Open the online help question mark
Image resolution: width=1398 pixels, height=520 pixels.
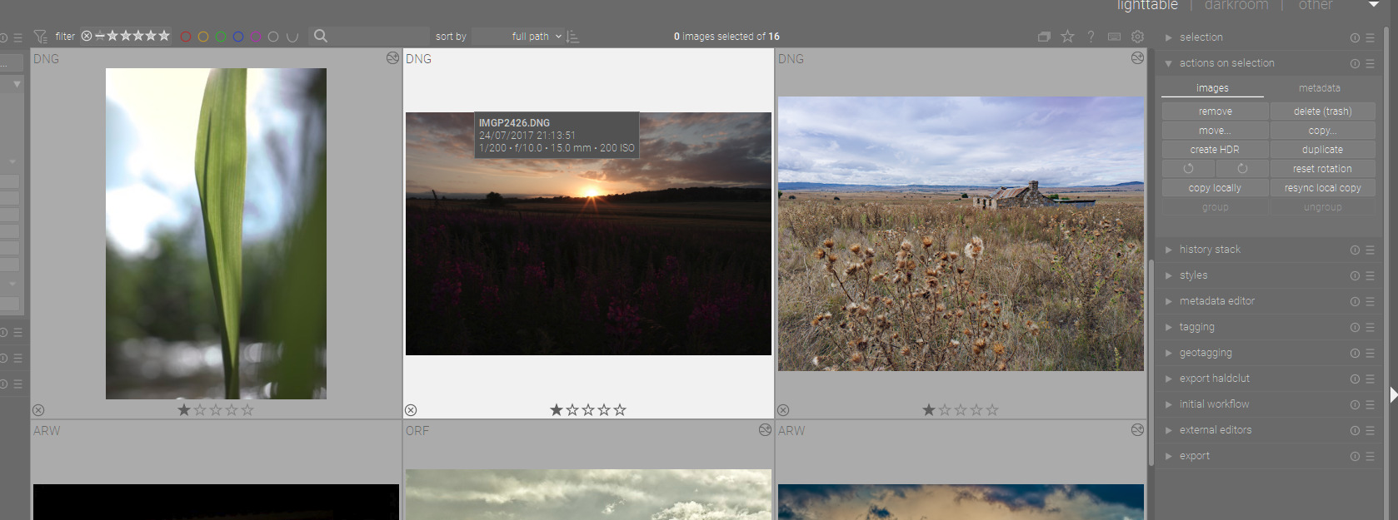(x=1091, y=37)
